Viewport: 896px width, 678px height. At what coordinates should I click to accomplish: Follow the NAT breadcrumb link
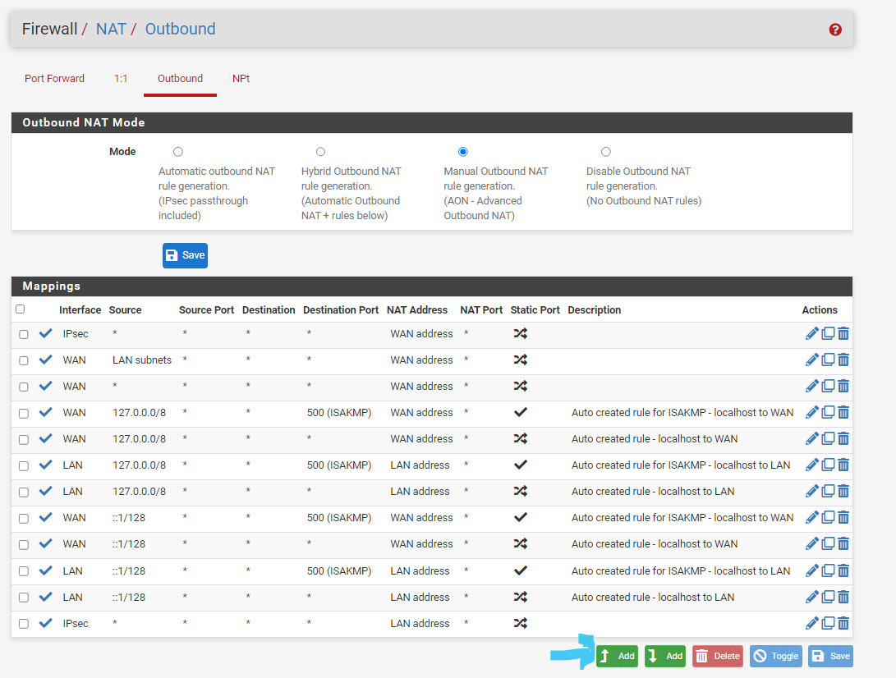click(111, 29)
